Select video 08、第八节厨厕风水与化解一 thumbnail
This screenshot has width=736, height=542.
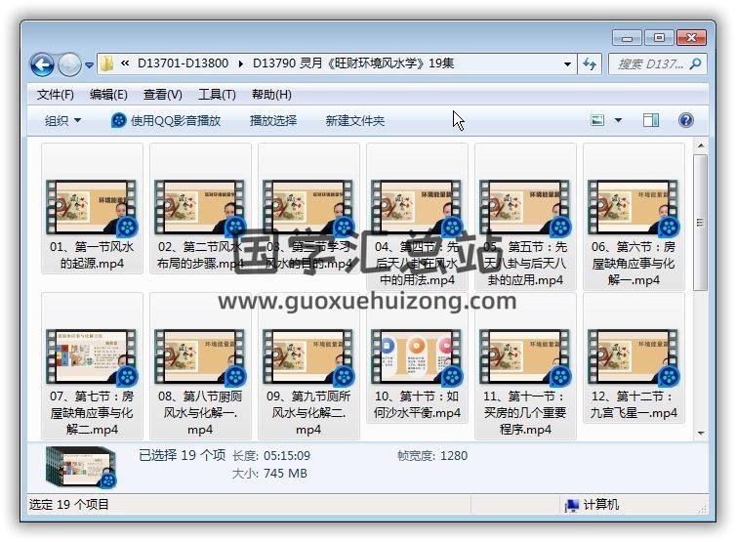click(x=200, y=357)
